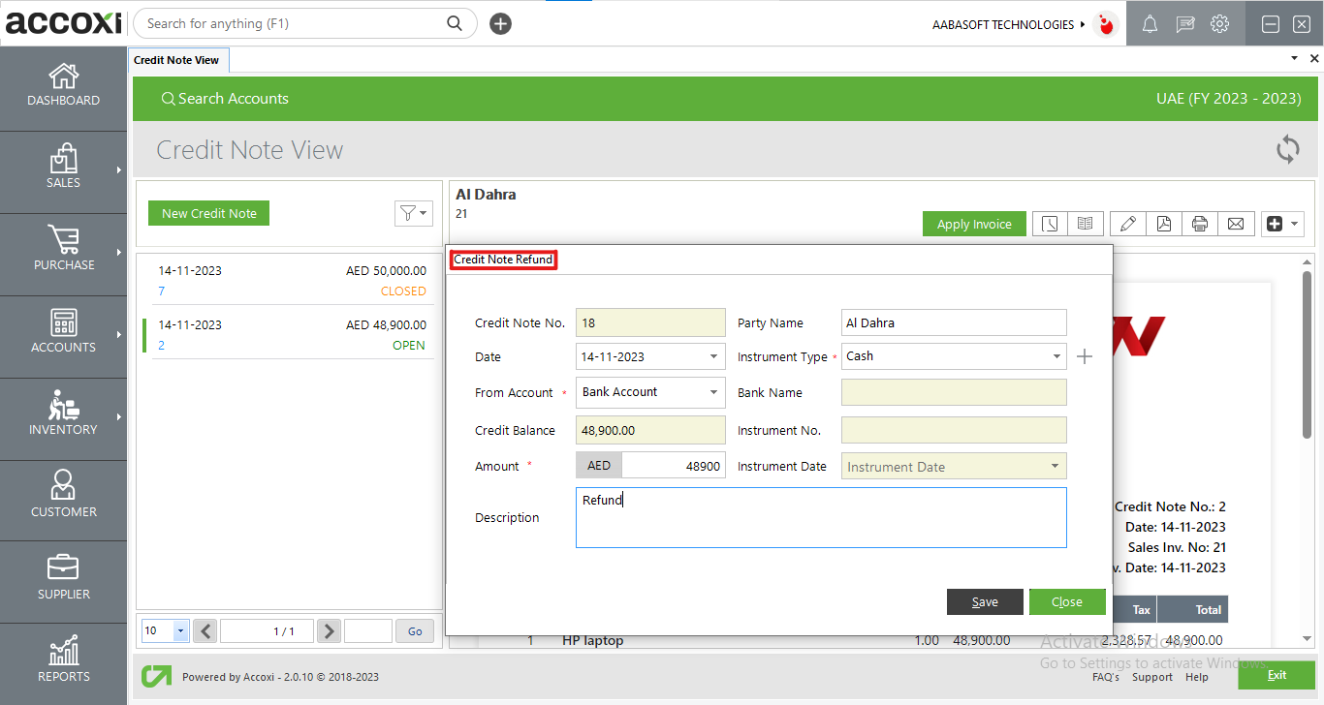Expand the From Account dropdown
The image size is (1324, 705).
point(712,392)
